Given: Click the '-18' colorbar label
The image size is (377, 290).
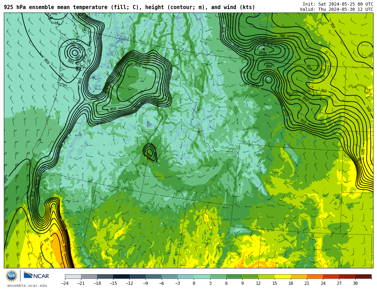Looking at the screenshot, I should (97, 283).
